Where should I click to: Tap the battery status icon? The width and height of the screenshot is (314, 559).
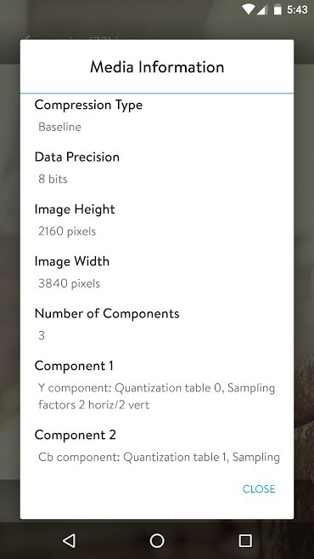click(x=278, y=9)
